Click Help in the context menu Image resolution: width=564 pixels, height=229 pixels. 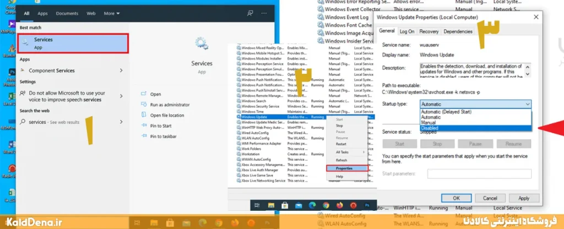(x=339, y=177)
